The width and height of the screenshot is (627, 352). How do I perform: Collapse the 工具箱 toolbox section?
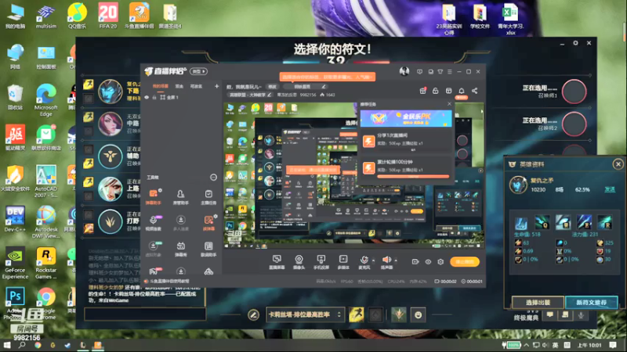tap(213, 178)
